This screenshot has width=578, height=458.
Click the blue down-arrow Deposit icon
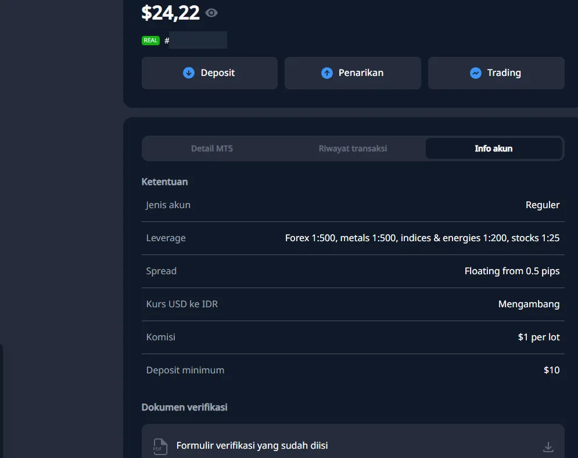(x=189, y=73)
